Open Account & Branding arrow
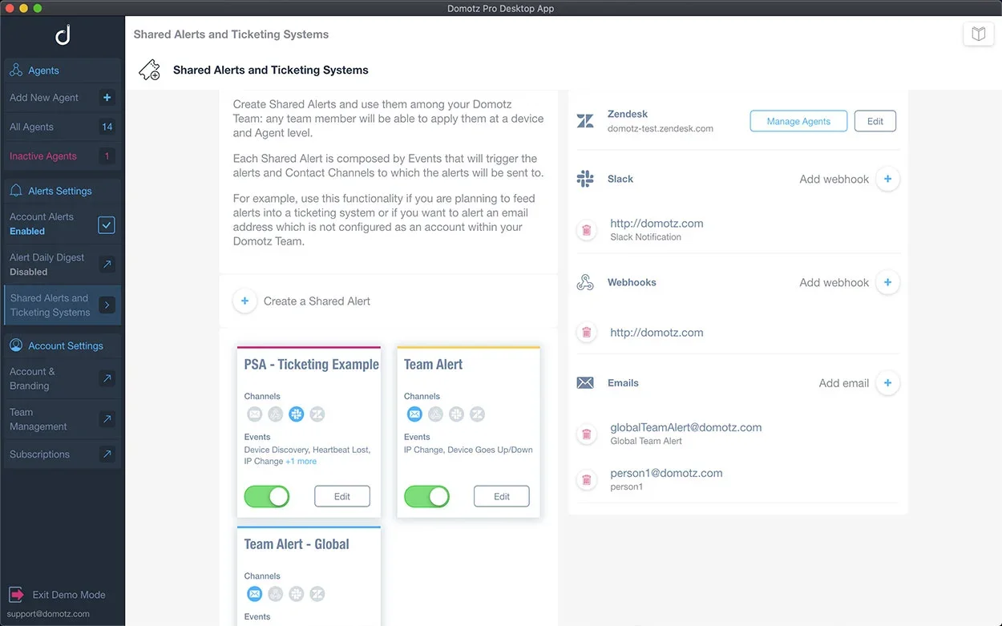The image size is (1002, 626). pyautogui.click(x=107, y=378)
